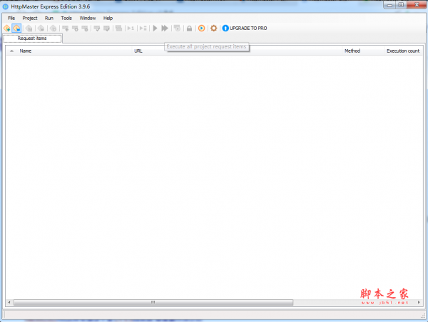Open the File menu

pos(11,18)
